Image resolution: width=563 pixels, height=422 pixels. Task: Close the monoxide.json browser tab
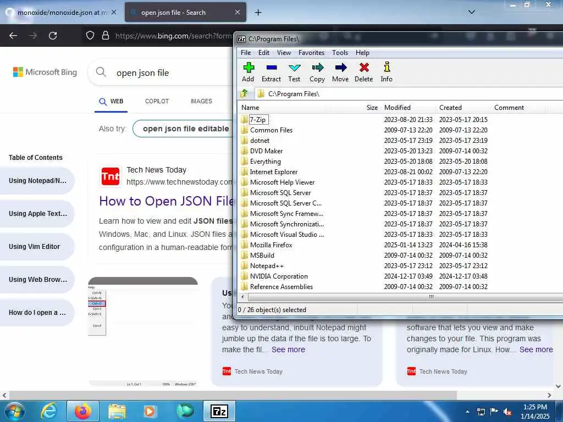(x=114, y=12)
